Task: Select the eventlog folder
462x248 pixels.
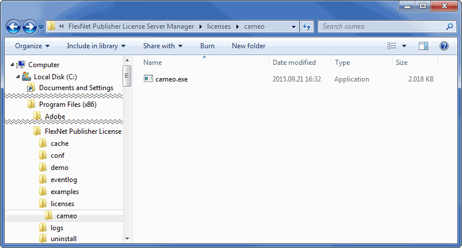Action: click(64, 180)
